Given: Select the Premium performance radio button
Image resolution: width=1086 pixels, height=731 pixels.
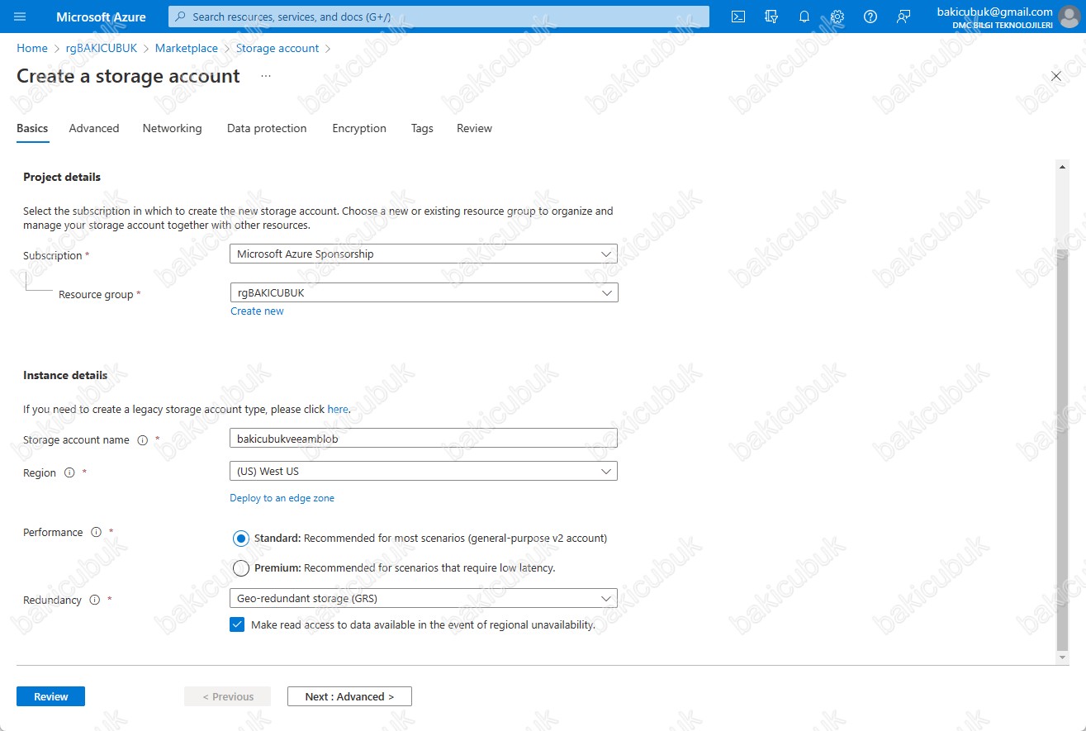Looking at the screenshot, I should coord(241,568).
